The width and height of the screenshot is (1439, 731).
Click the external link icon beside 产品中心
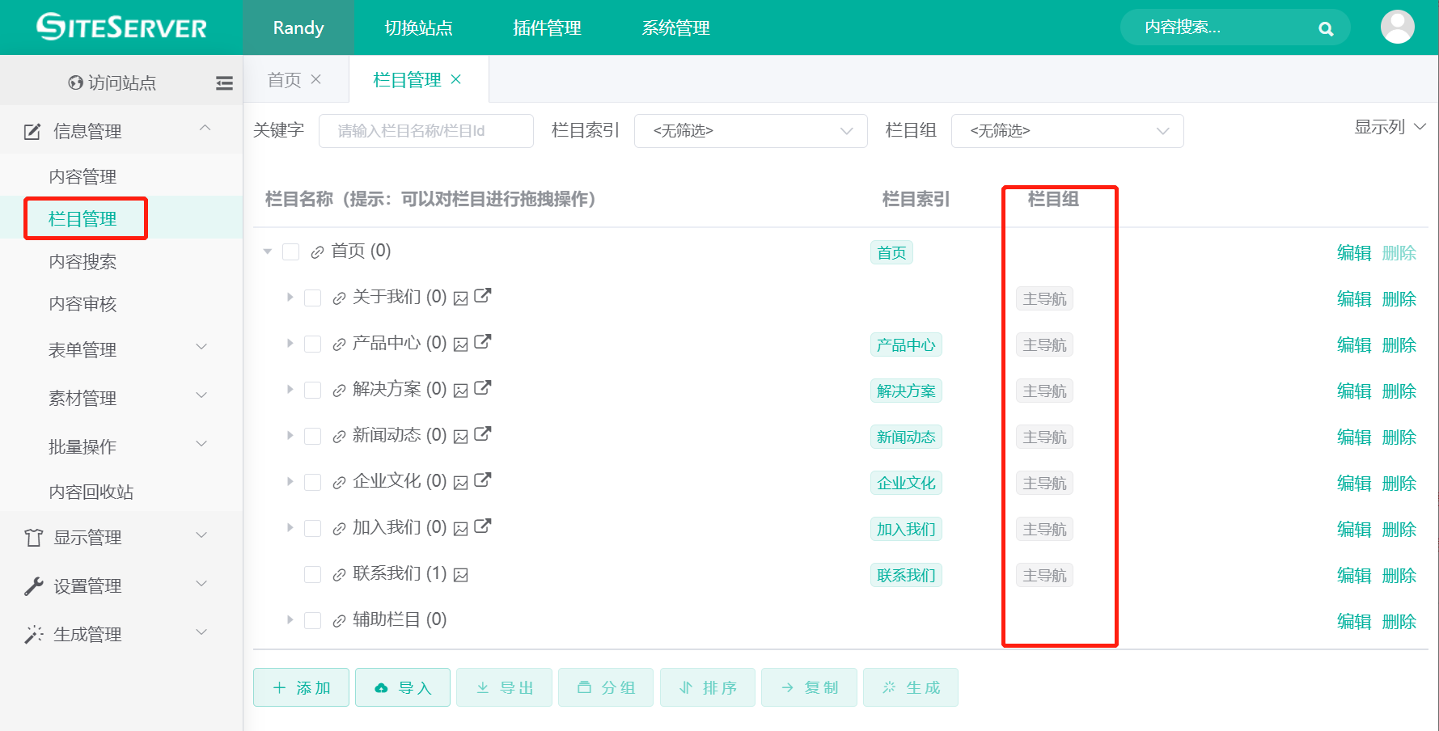click(x=483, y=342)
